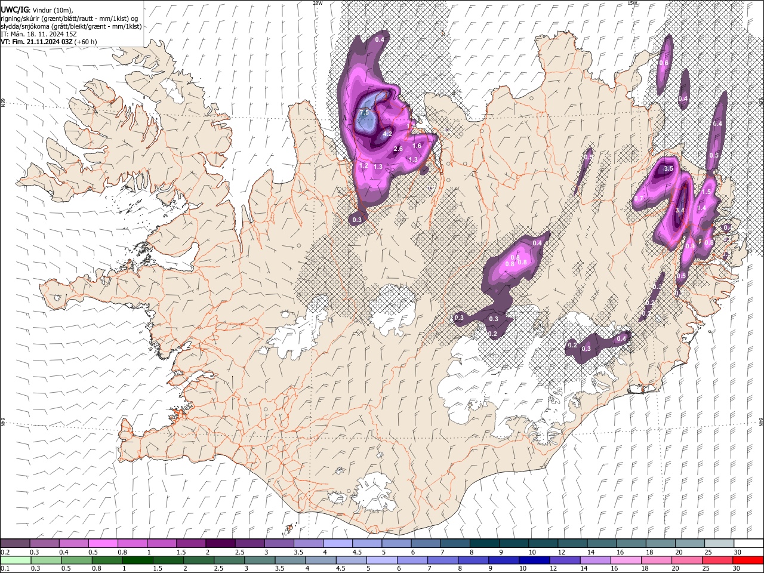Click the 'IT: Mán. 18. 11. 2024 15Z' line

(39, 34)
